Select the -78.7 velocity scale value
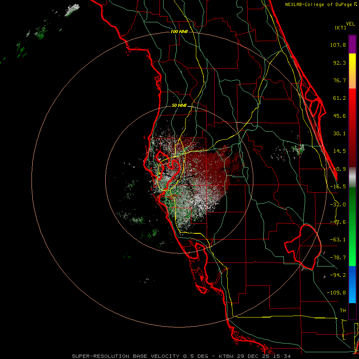The image size is (359, 359). tap(338, 258)
